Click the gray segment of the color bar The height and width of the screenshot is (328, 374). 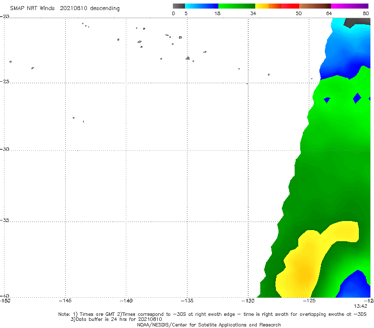(179, 6)
